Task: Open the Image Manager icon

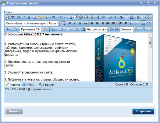Action: pyautogui.click(x=70, y=17)
